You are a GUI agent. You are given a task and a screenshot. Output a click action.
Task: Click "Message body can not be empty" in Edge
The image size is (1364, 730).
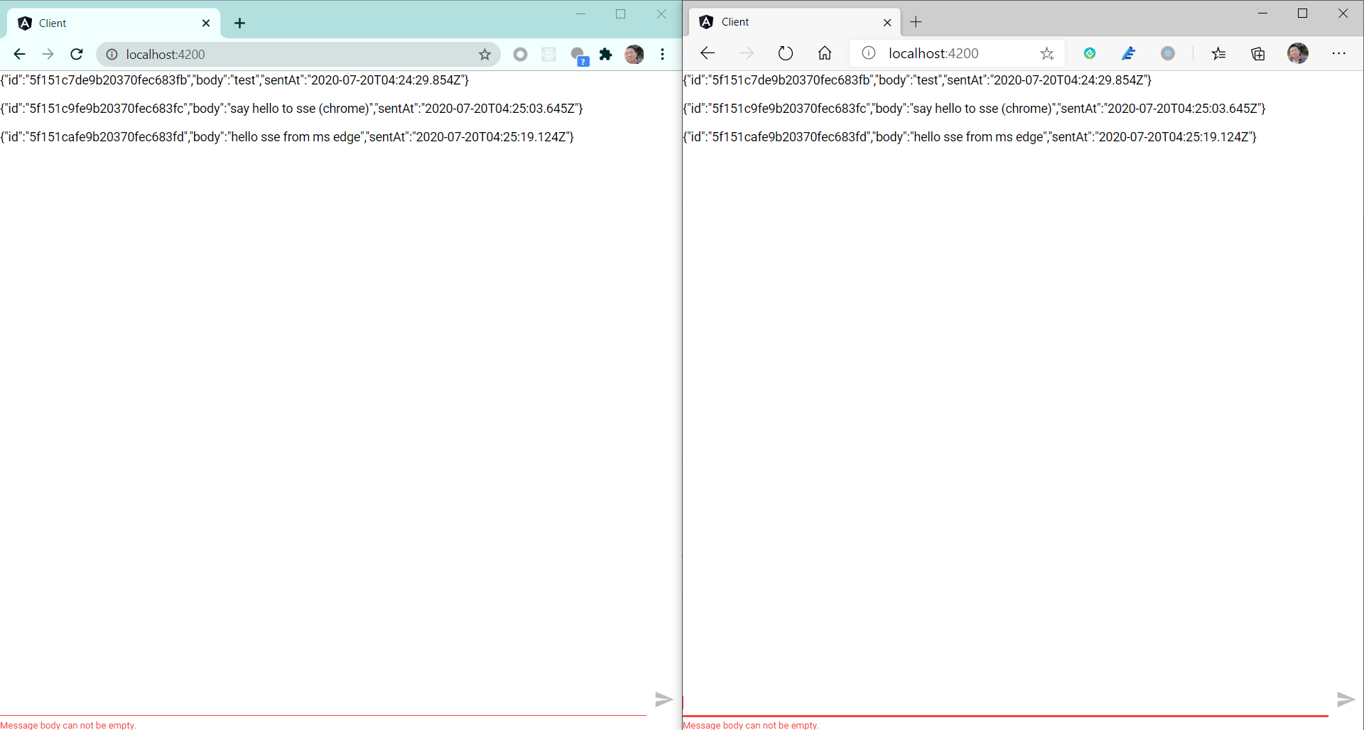[750, 725]
